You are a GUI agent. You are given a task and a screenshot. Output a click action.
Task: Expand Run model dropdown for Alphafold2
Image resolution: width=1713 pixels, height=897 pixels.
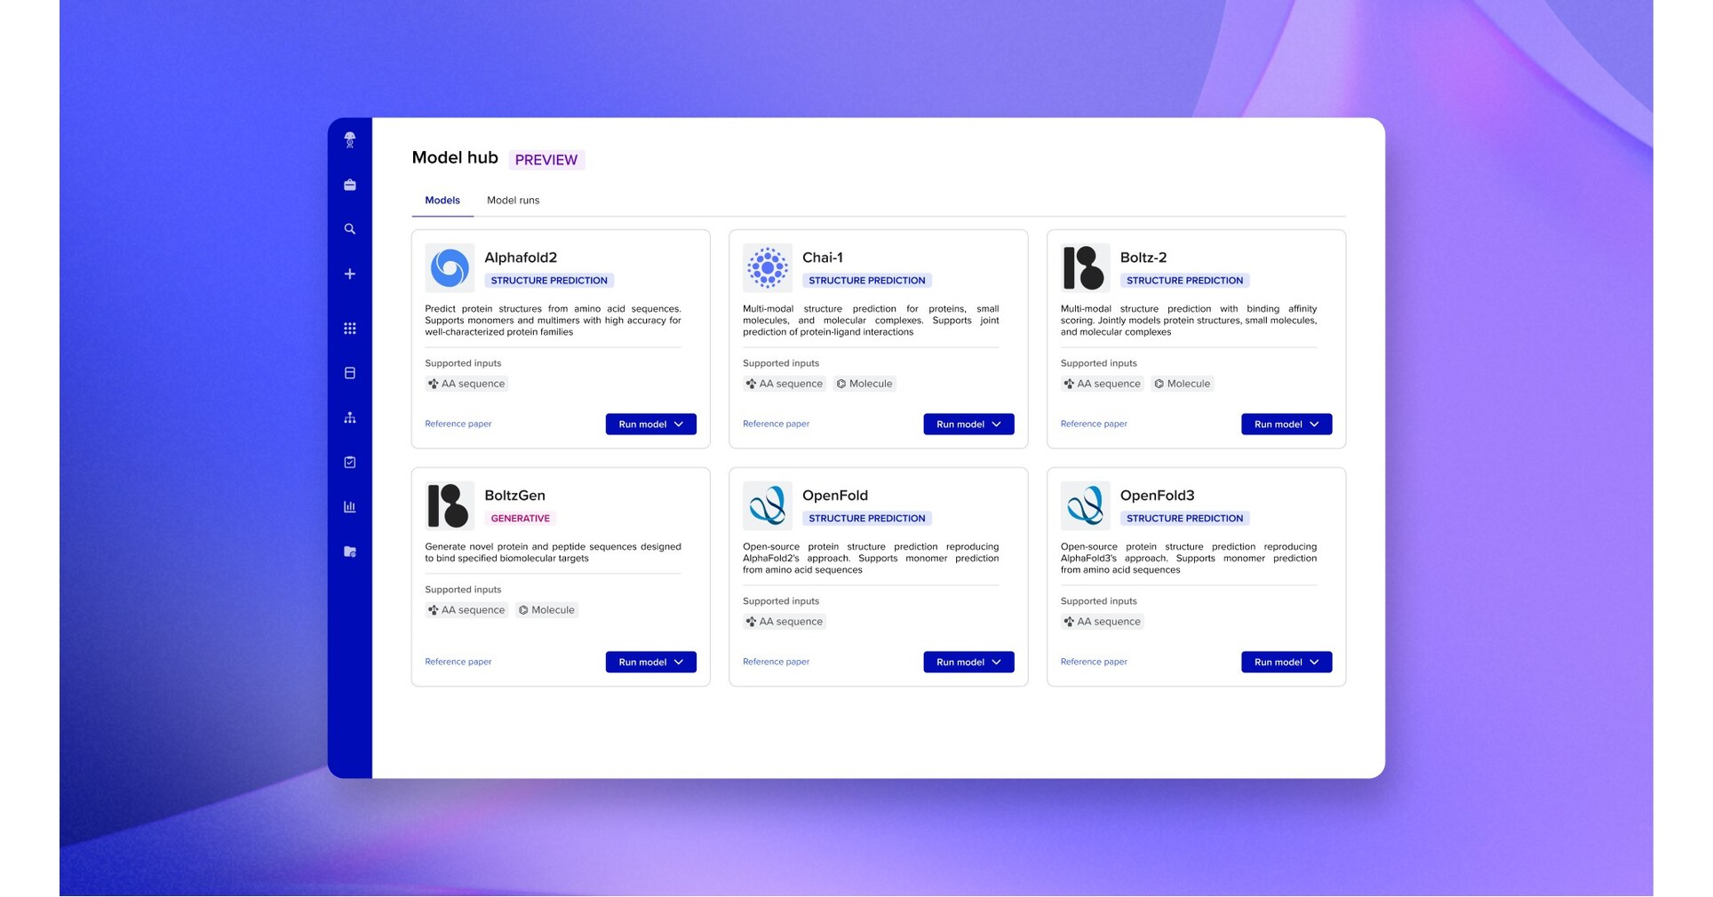(x=651, y=425)
